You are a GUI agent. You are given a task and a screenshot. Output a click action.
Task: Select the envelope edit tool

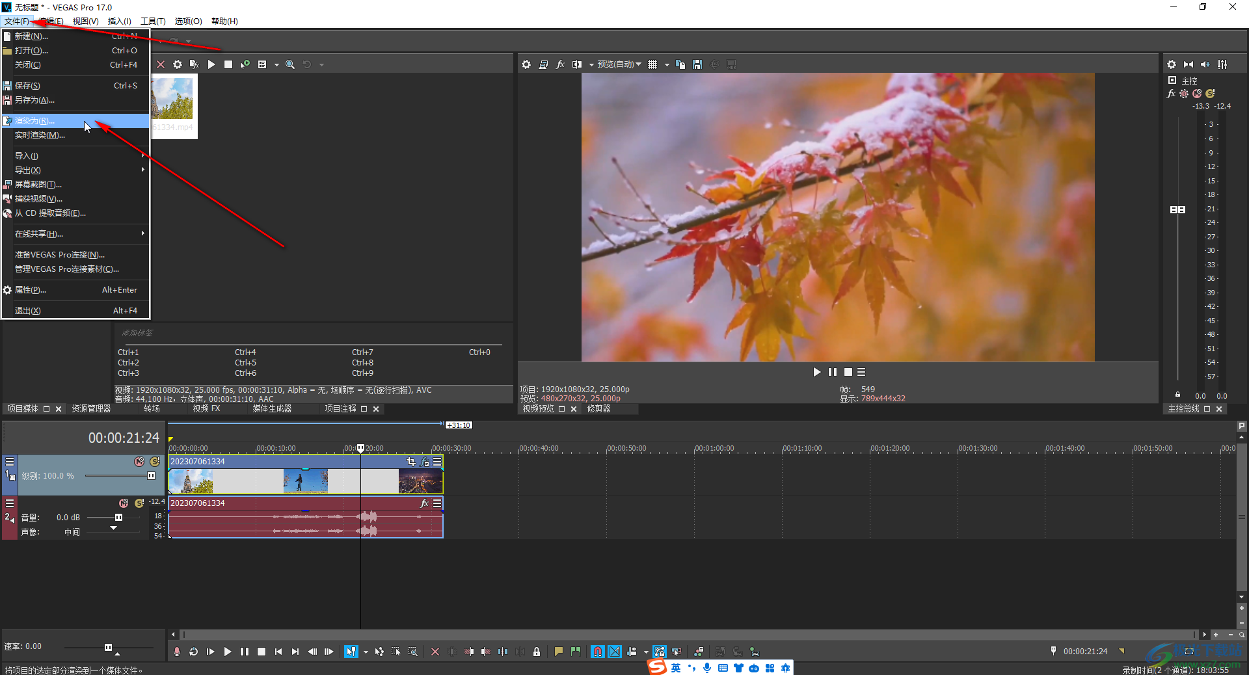pos(380,652)
